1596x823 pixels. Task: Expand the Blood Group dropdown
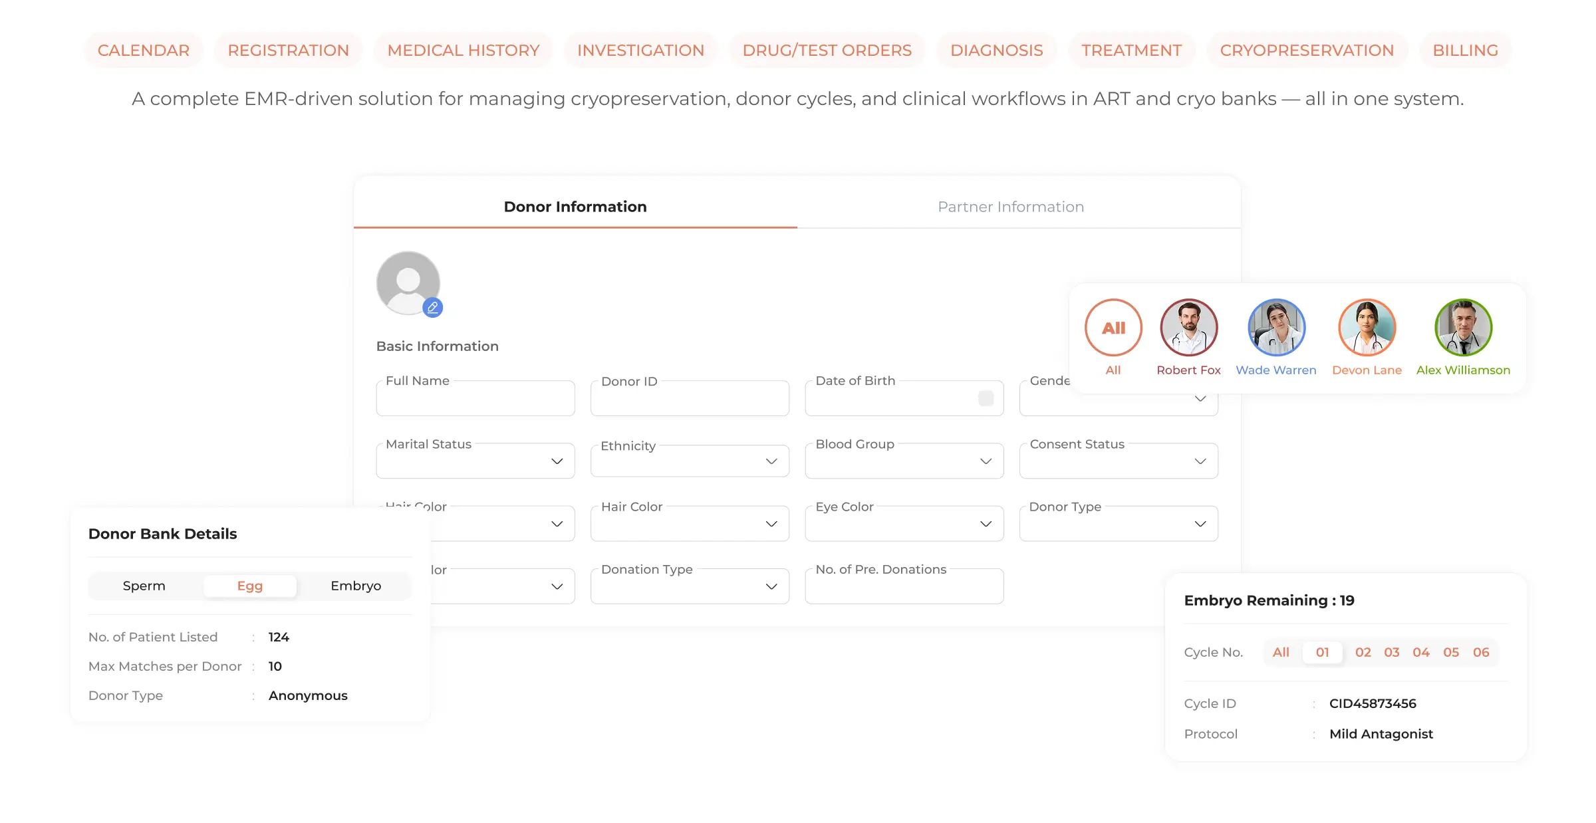pyautogui.click(x=904, y=461)
